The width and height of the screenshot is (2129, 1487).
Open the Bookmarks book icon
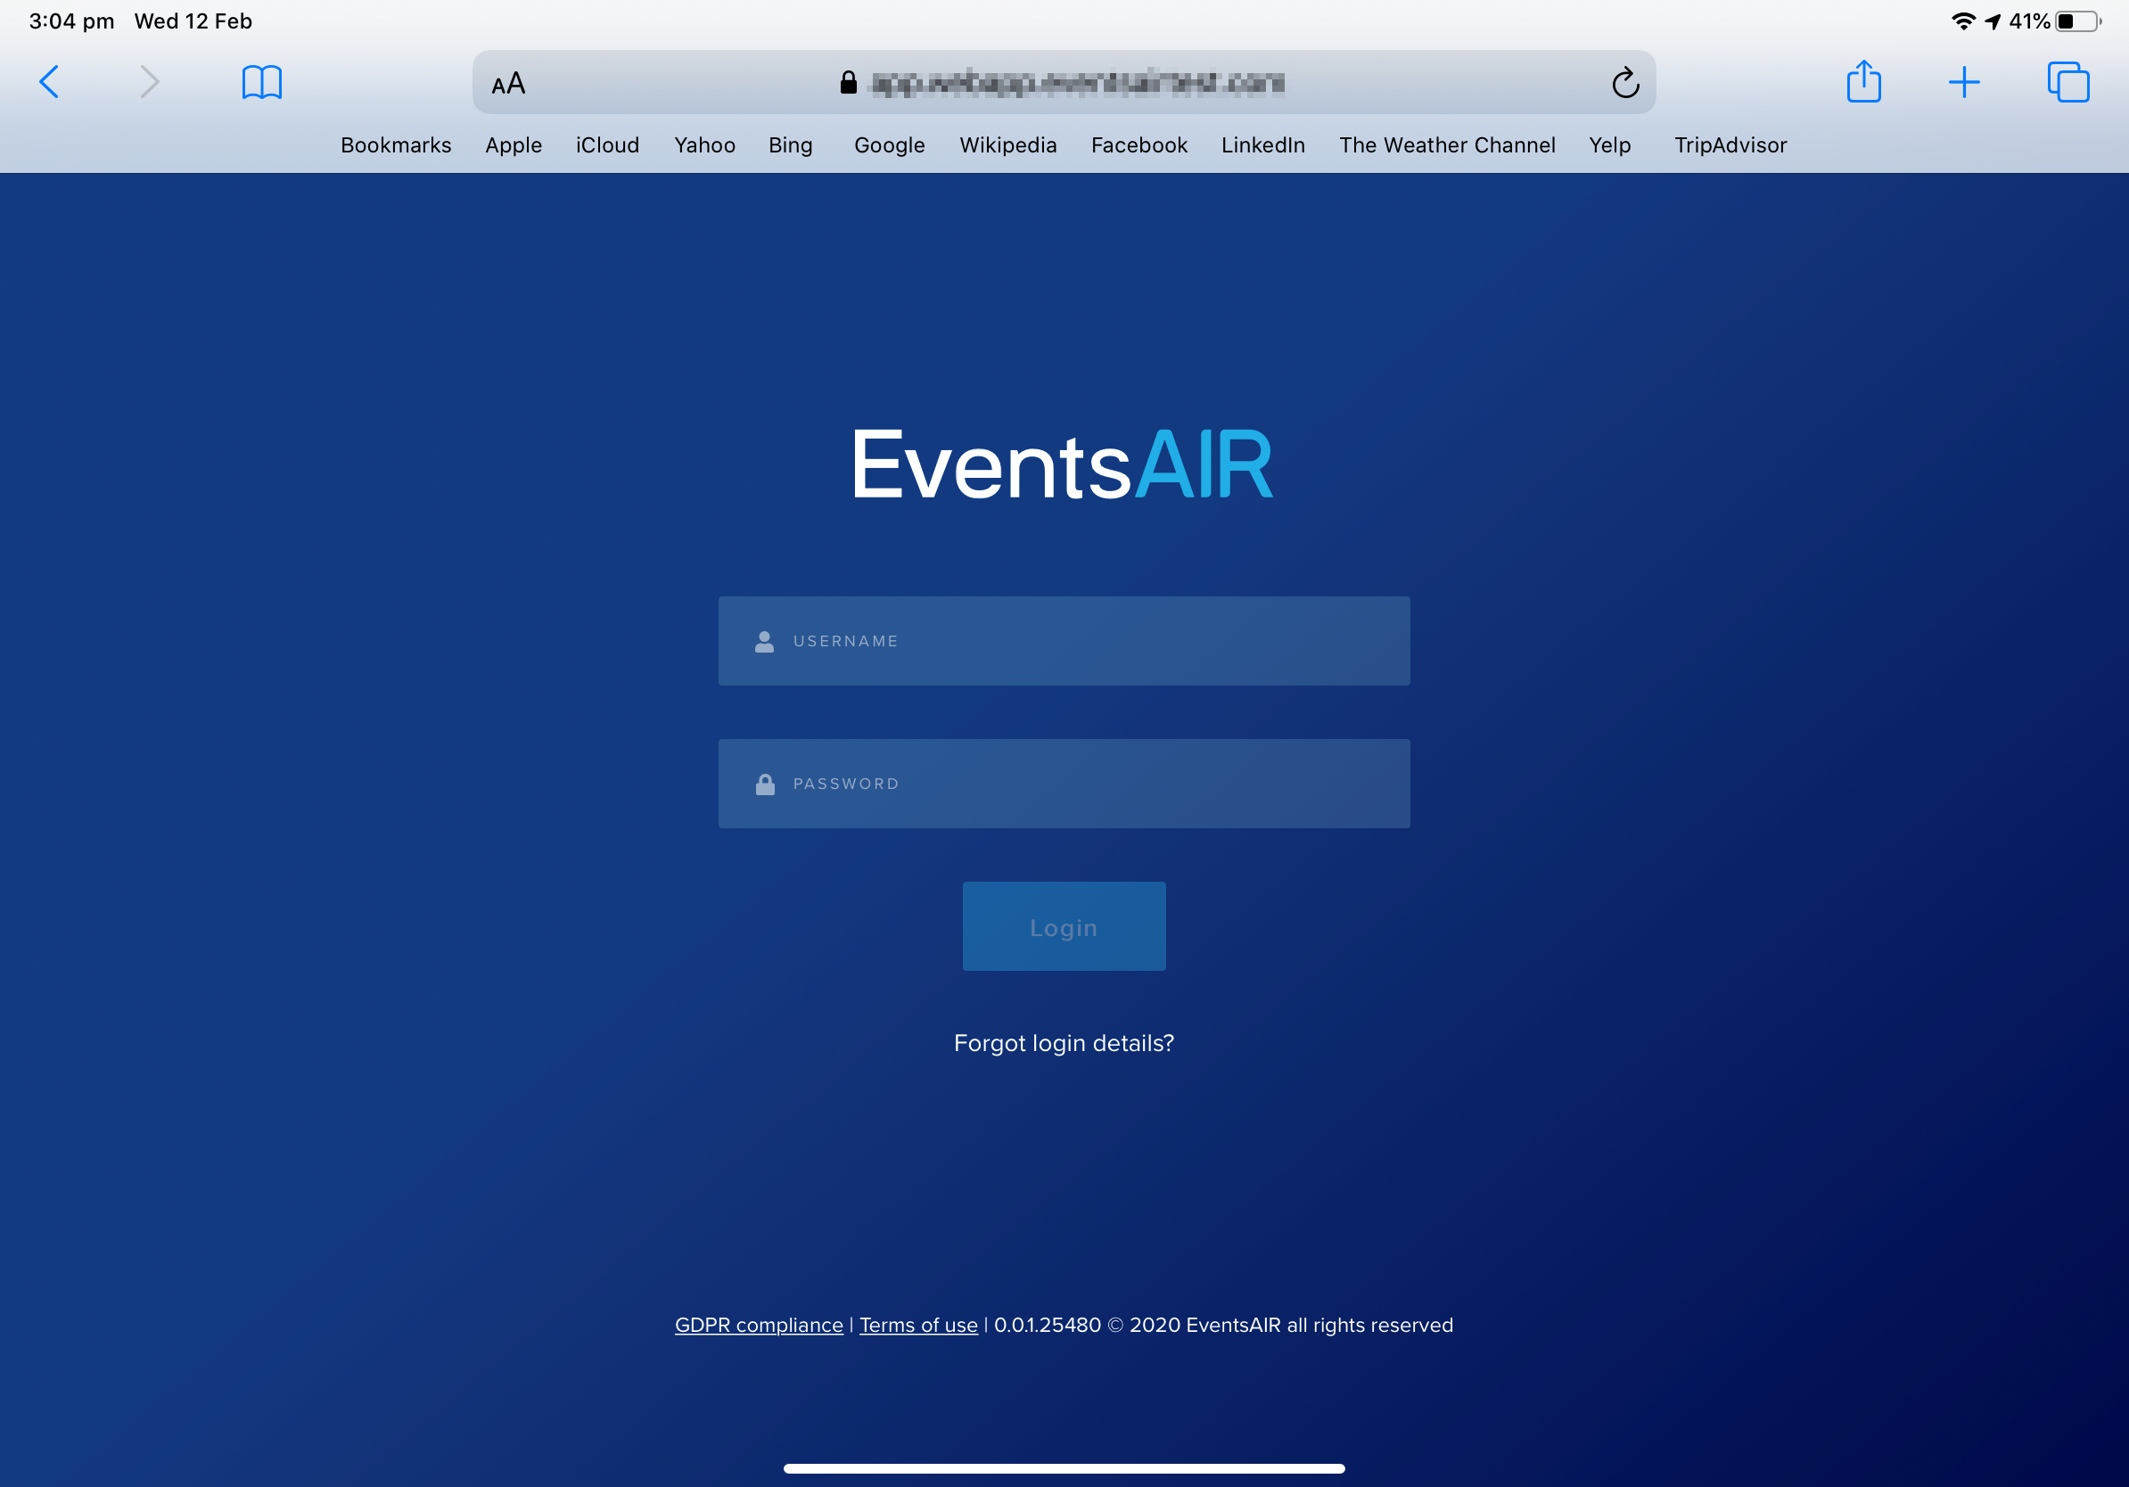click(261, 83)
